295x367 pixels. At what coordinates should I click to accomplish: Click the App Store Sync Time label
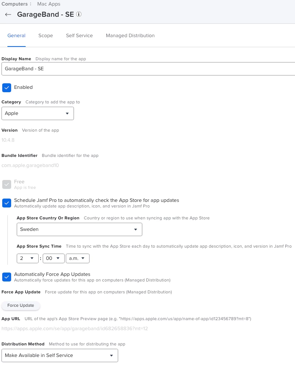click(x=39, y=246)
